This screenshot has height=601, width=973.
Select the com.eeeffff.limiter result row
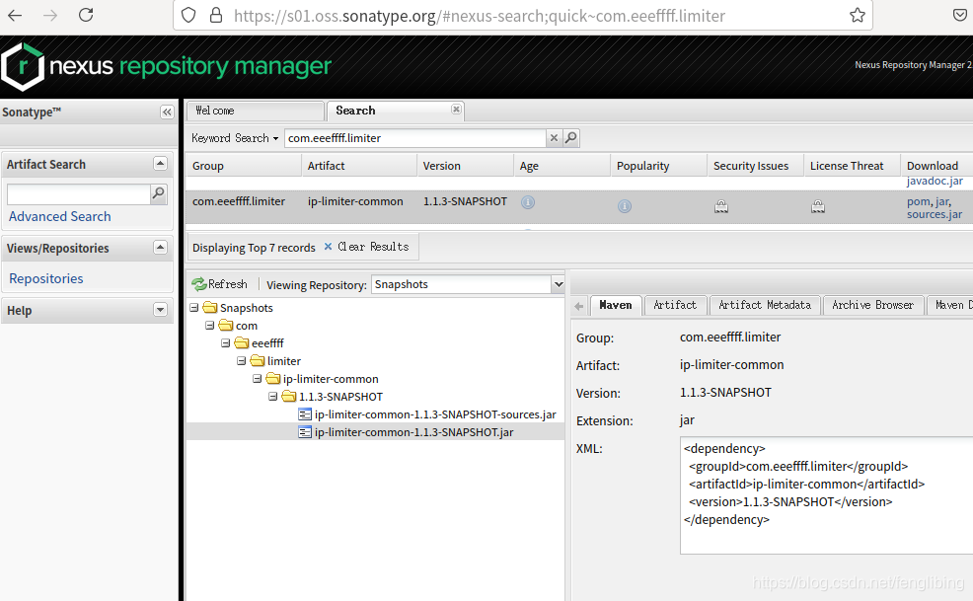[579, 207]
